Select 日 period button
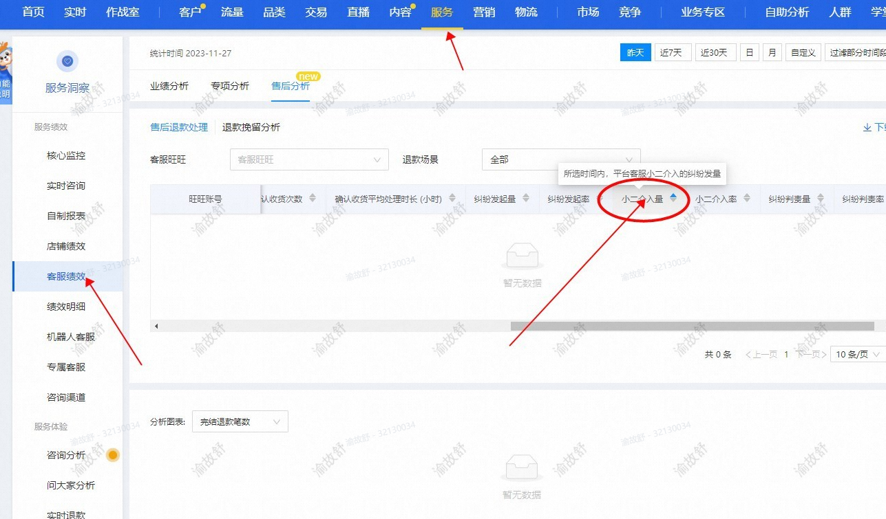 pos(750,52)
